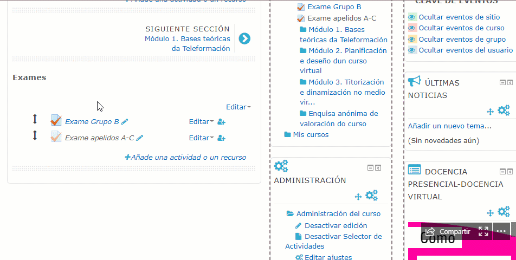Open Últimas Noticias block actions gear icon
The image size is (516, 260).
(504, 110)
